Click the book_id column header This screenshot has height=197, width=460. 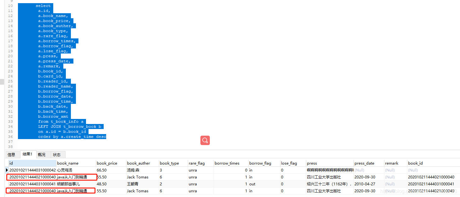point(434,163)
